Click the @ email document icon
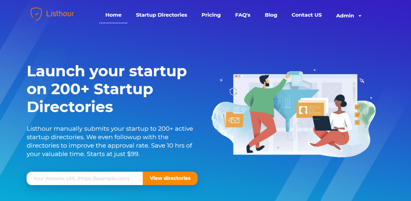This screenshot has height=201, width=411. (296, 79)
